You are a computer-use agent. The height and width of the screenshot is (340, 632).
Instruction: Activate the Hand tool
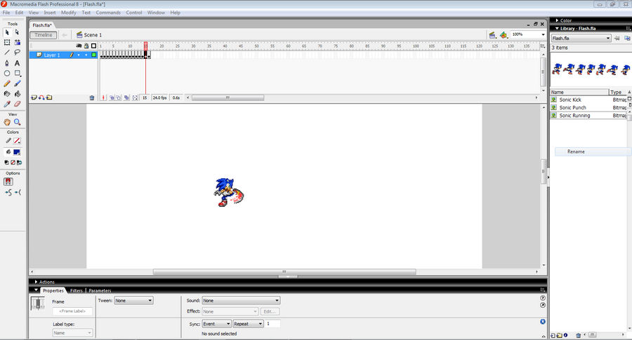pyautogui.click(x=7, y=122)
